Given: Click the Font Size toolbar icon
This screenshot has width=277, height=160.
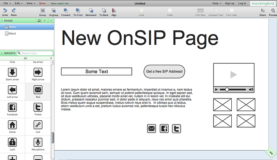Looking at the screenshot, I should pyautogui.click(x=200, y=11).
